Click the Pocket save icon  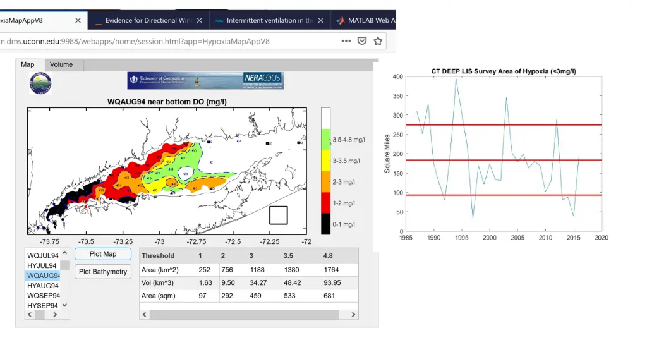pyautogui.click(x=362, y=41)
